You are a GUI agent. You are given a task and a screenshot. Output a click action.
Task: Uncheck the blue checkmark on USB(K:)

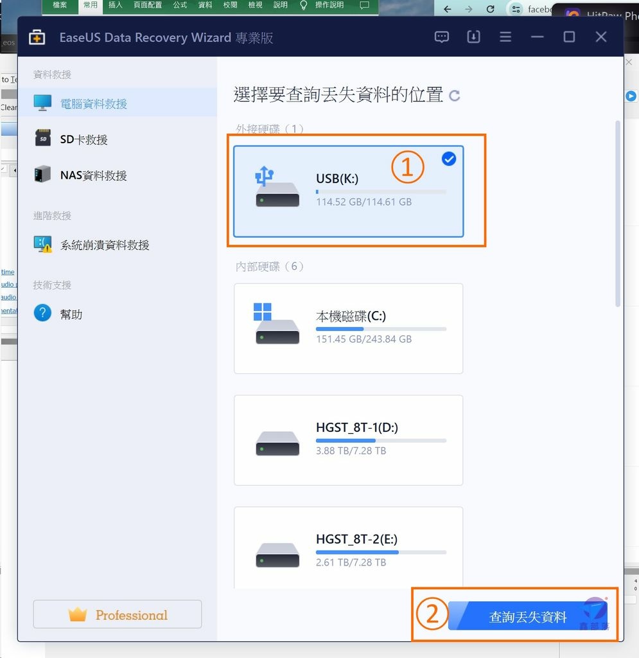449,159
